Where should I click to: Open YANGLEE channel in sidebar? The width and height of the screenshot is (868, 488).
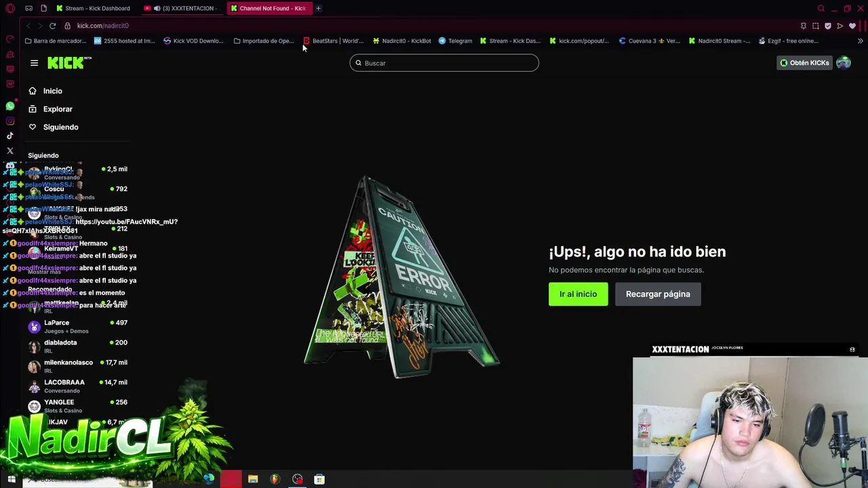(77, 406)
